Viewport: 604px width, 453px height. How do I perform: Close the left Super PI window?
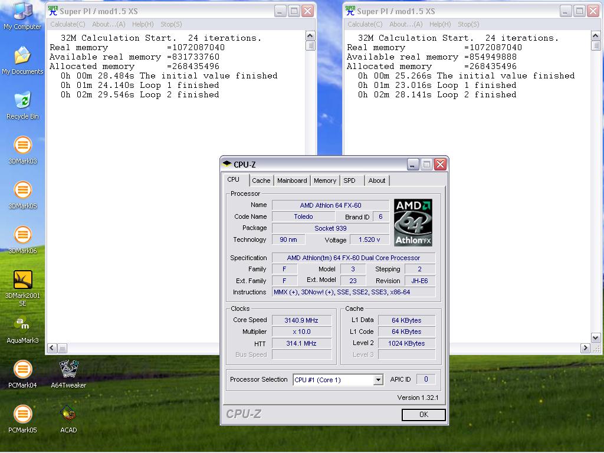click(307, 11)
